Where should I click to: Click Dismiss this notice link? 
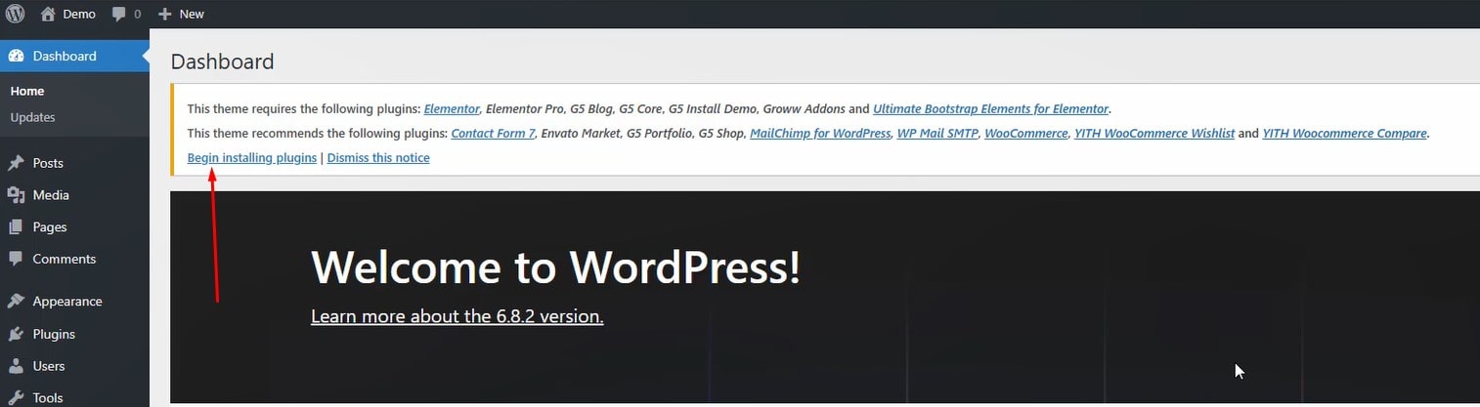(x=378, y=157)
